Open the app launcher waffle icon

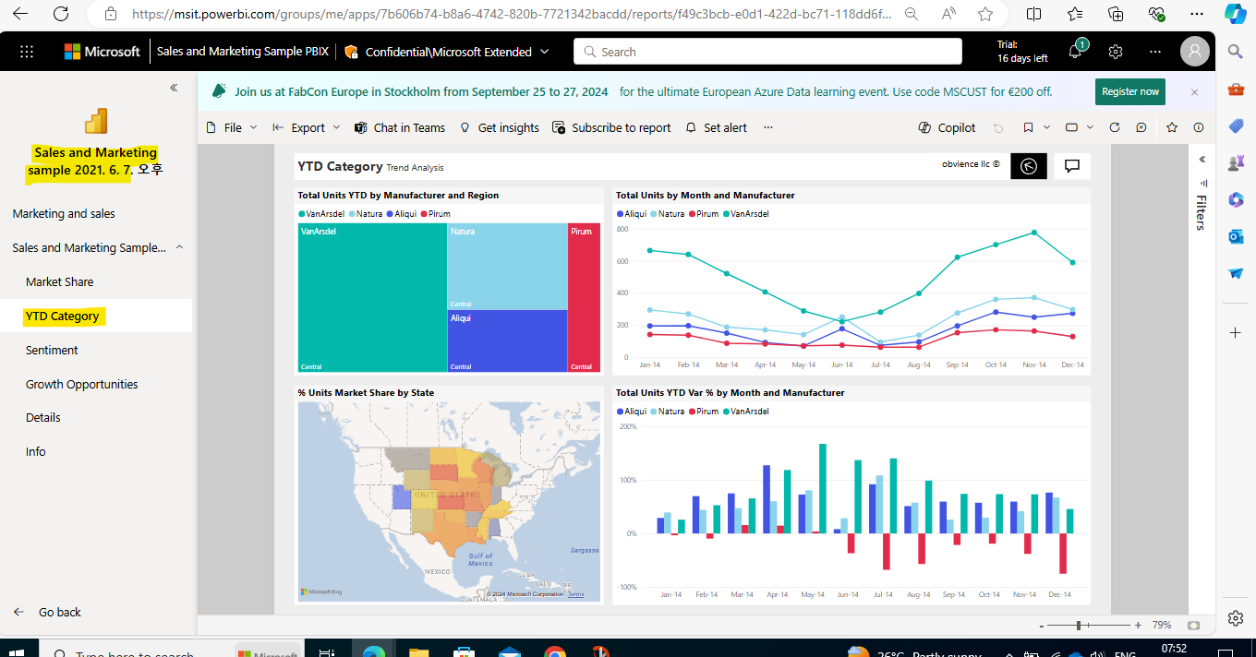pos(27,52)
